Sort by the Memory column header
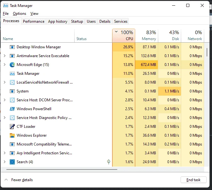This screenshot has width=212, height=190. click(147, 36)
